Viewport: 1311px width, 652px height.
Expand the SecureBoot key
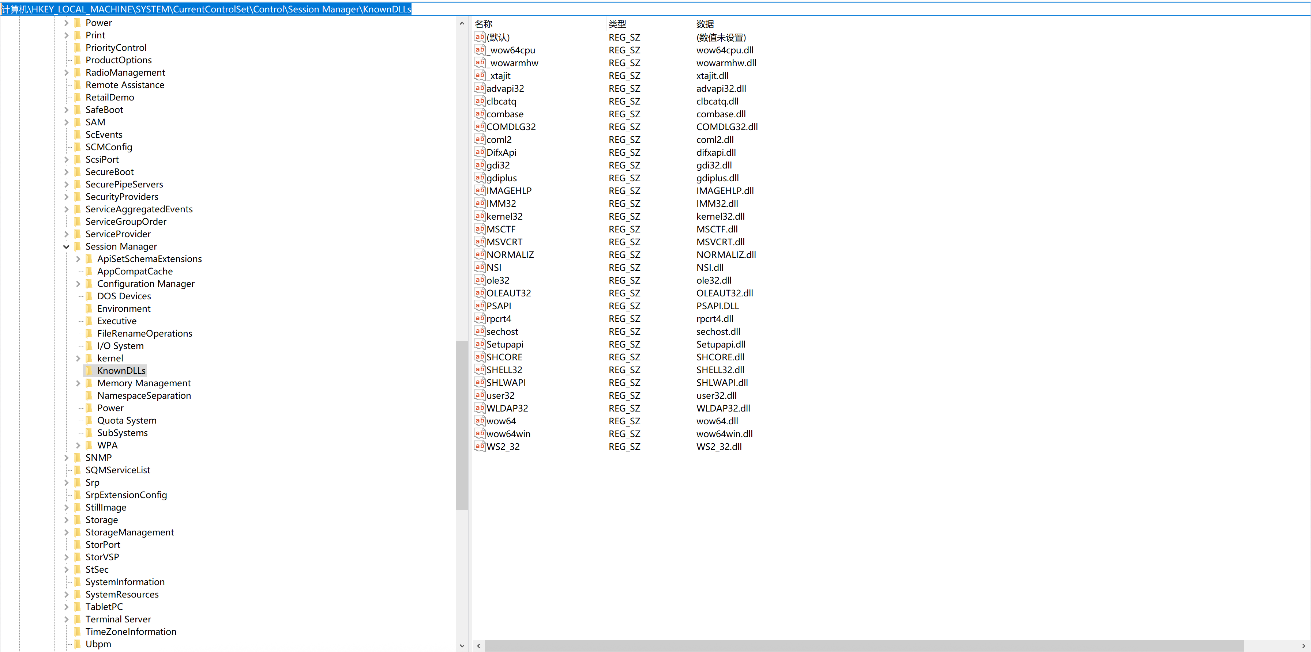pyautogui.click(x=66, y=172)
